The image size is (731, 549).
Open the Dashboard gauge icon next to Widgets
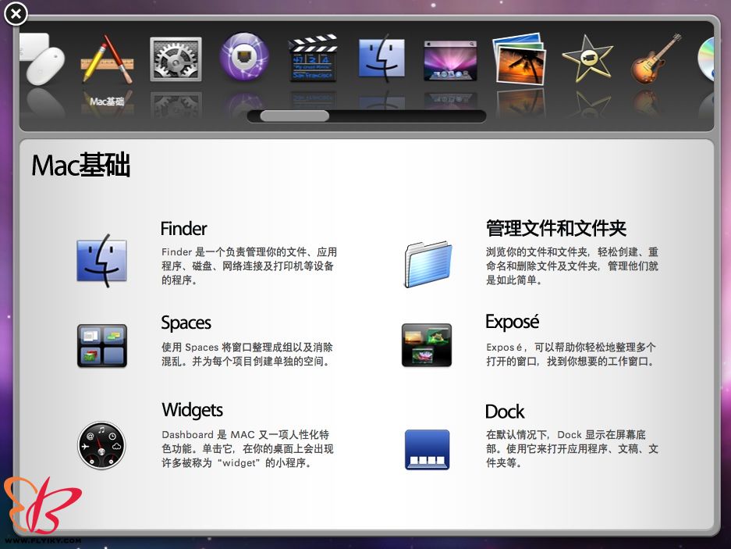[x=101, y=445]
